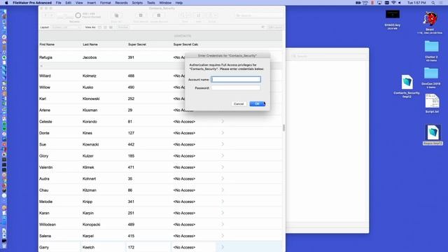Viewport: 448px width, 252px height.
Task: Open the View menu
Action: click(79, 3)
